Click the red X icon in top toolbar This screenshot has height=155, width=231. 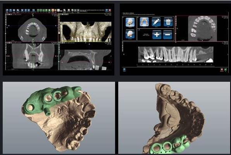(x=110, y=10)
